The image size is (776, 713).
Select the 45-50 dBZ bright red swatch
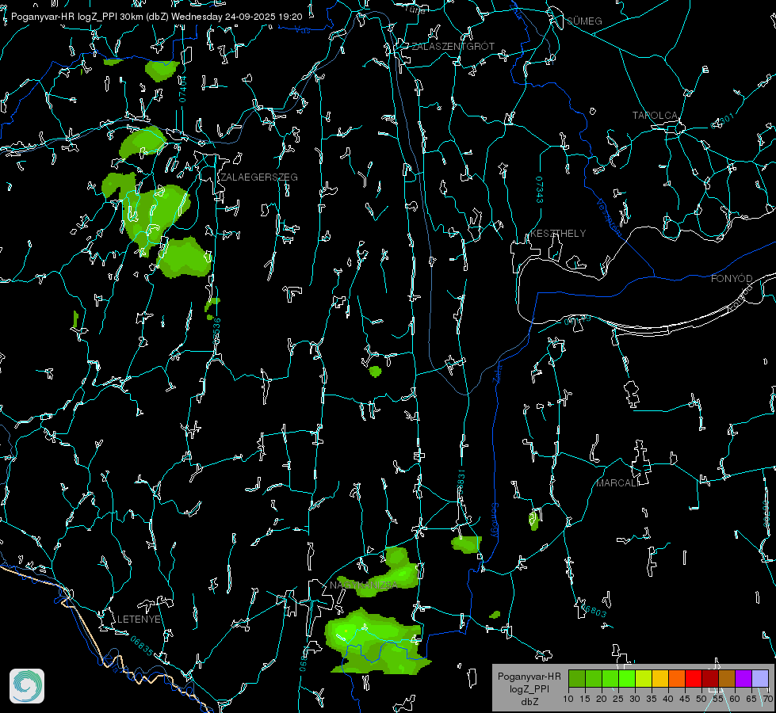(694, 678)
